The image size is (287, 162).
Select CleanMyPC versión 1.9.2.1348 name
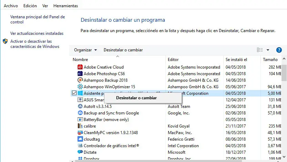[111, 133]
